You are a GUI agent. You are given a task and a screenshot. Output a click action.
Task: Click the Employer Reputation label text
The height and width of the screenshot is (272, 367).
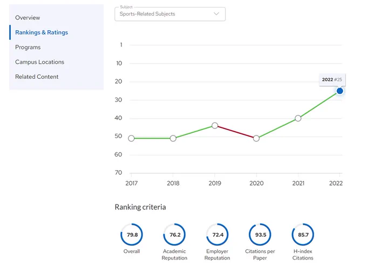tap(218, 254)
